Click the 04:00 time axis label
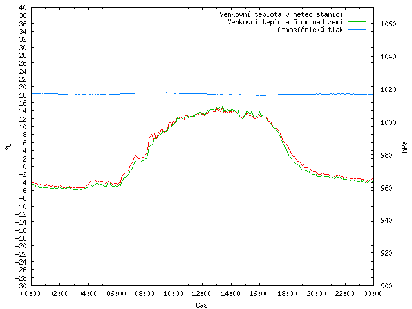The width and height of the screenshot is (412, 309). coord(88,294)
